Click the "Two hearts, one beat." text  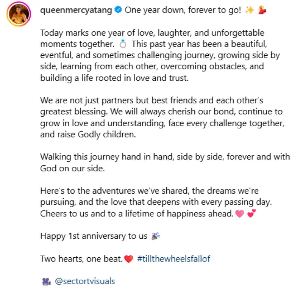point(81,259)
